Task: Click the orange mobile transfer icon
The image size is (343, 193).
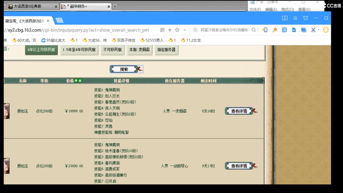Action: click(x=265, y=30)
